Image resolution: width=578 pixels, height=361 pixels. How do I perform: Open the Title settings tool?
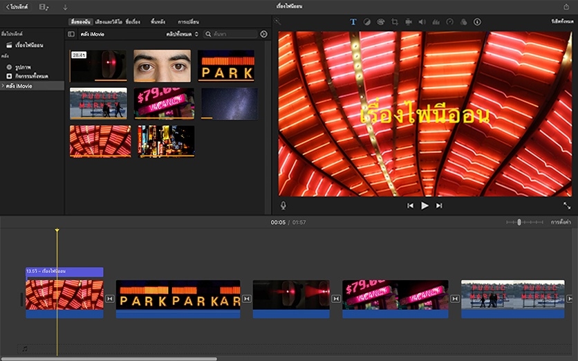[353, 21]
